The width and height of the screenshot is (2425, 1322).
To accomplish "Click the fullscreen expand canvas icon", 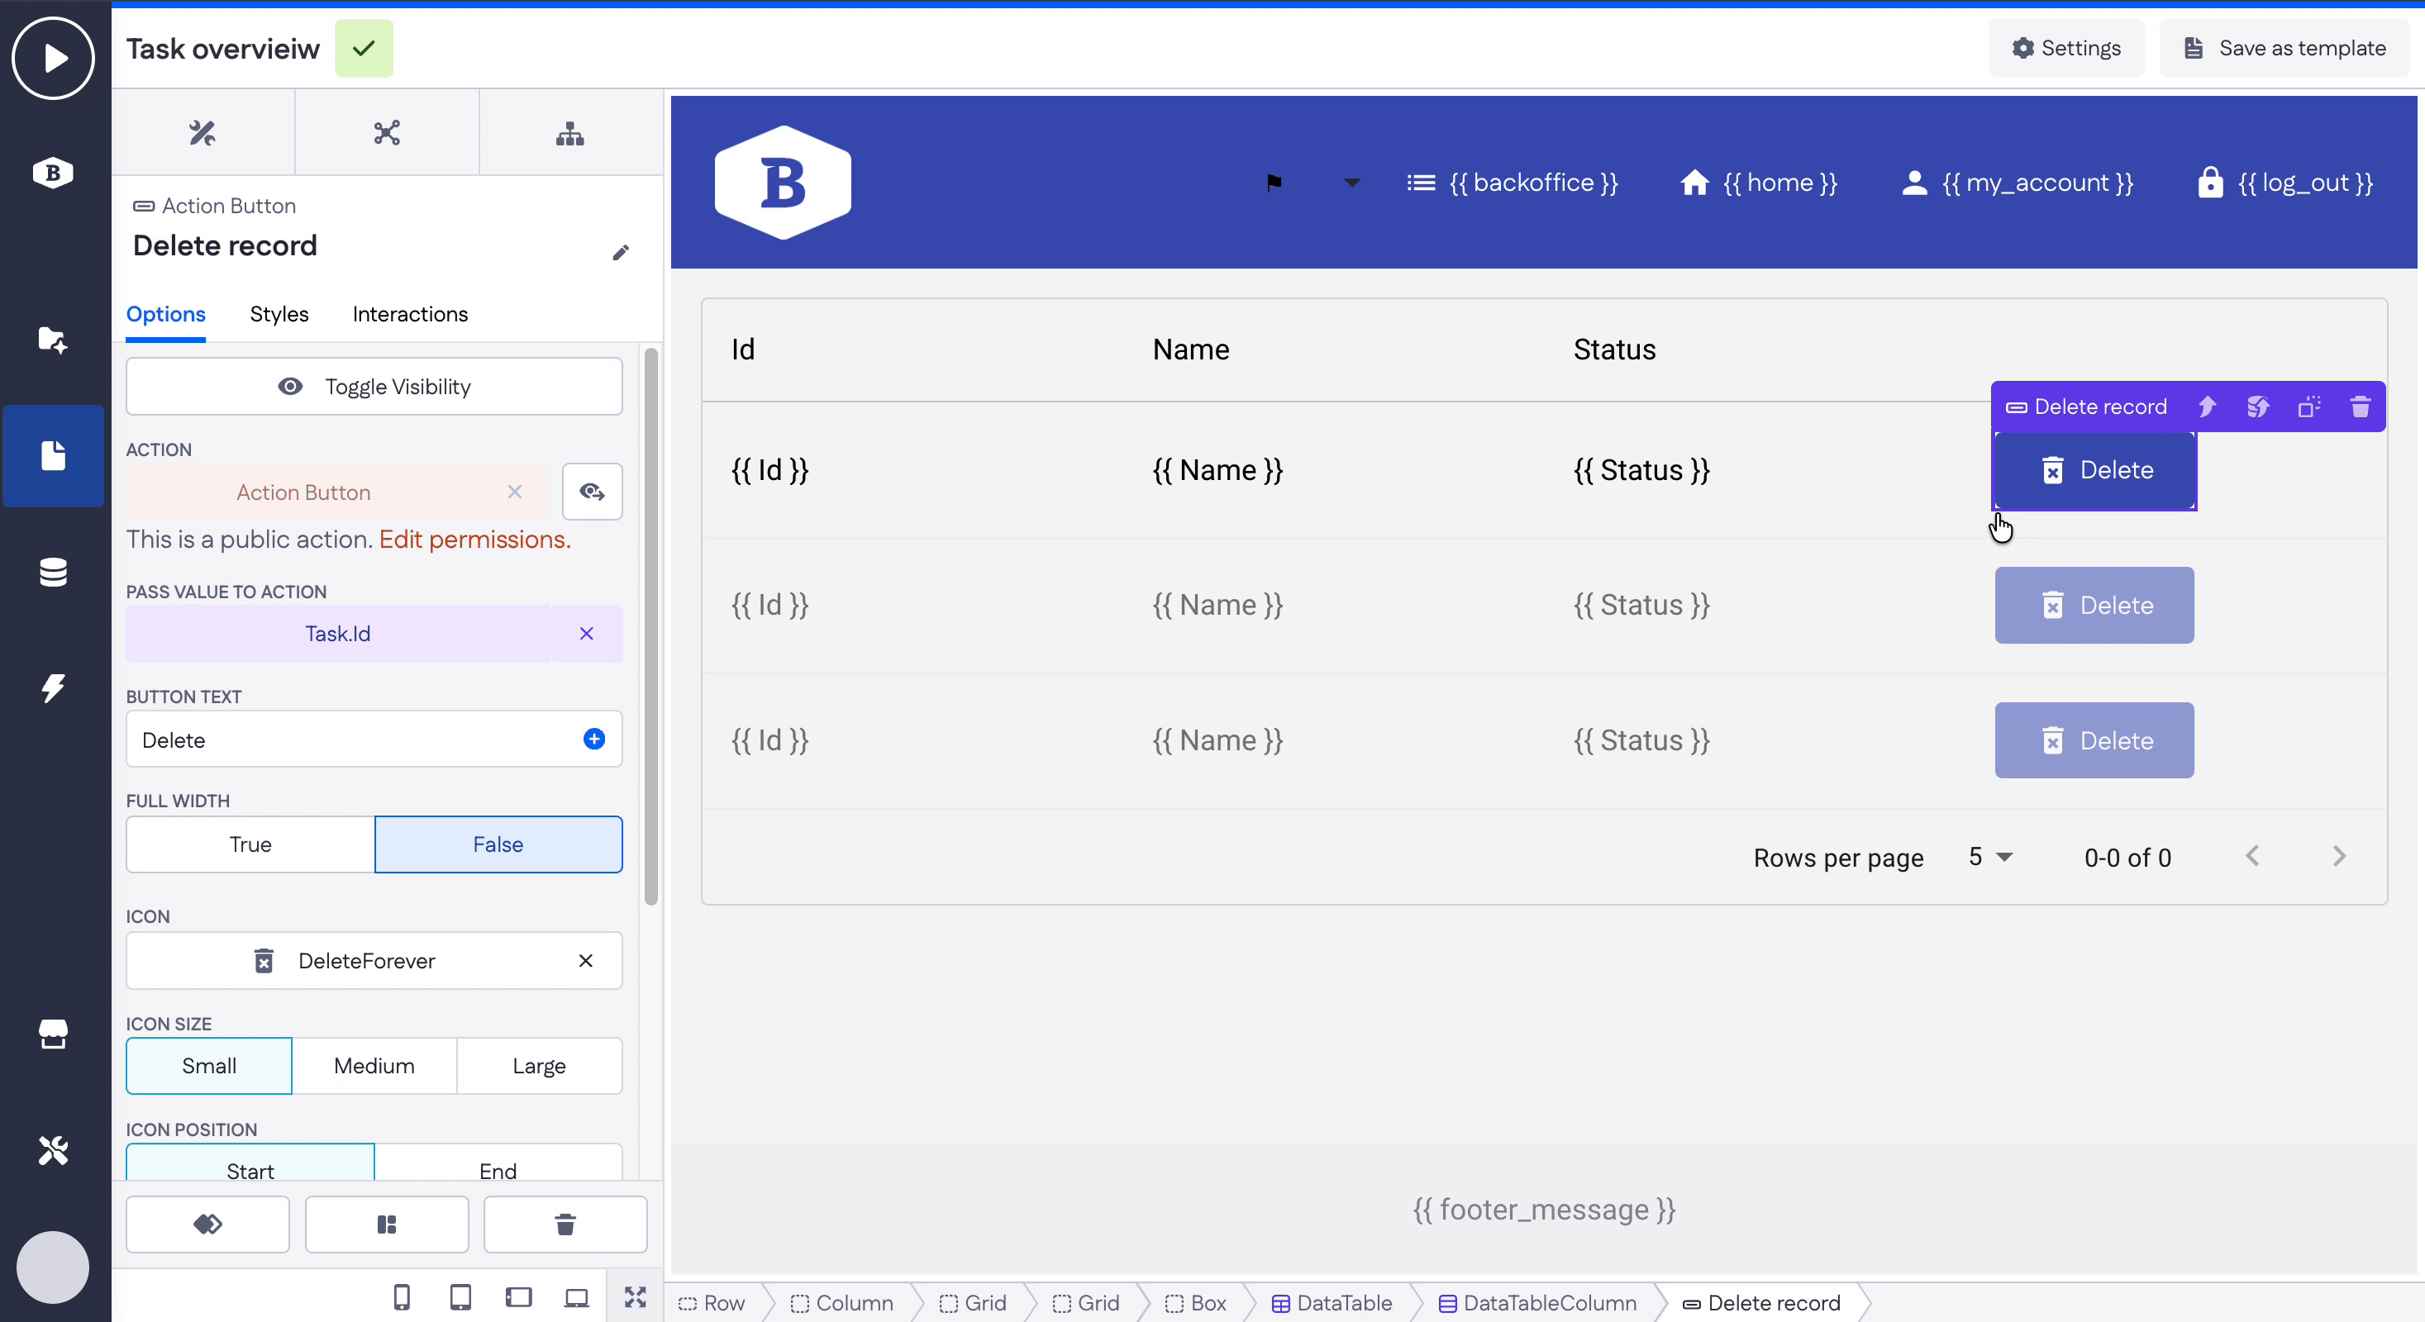I will tap(636, 1297).
